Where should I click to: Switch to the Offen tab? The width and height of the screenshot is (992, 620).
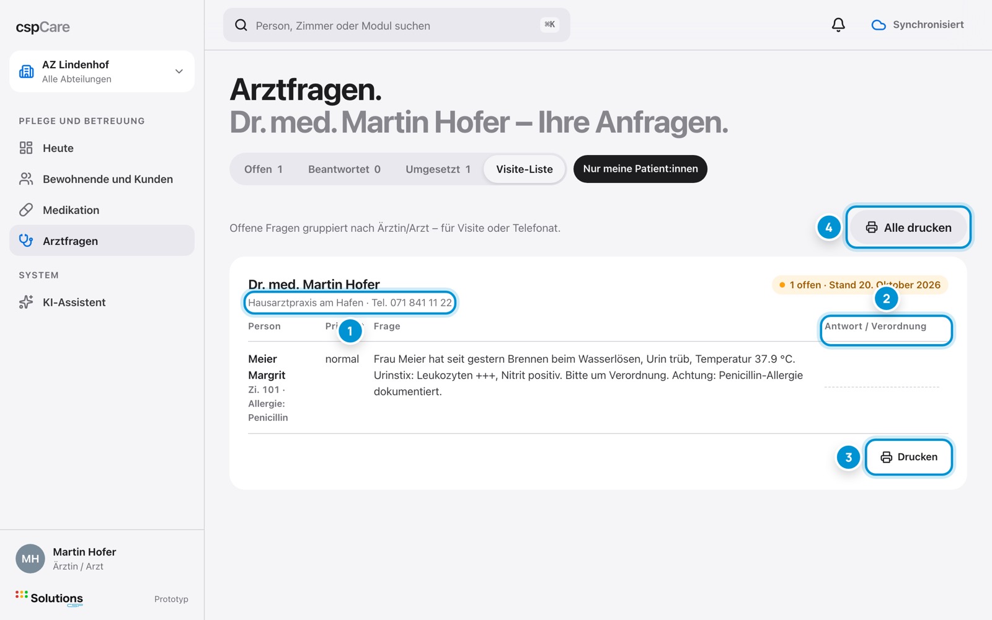click(x=263, y=169)
